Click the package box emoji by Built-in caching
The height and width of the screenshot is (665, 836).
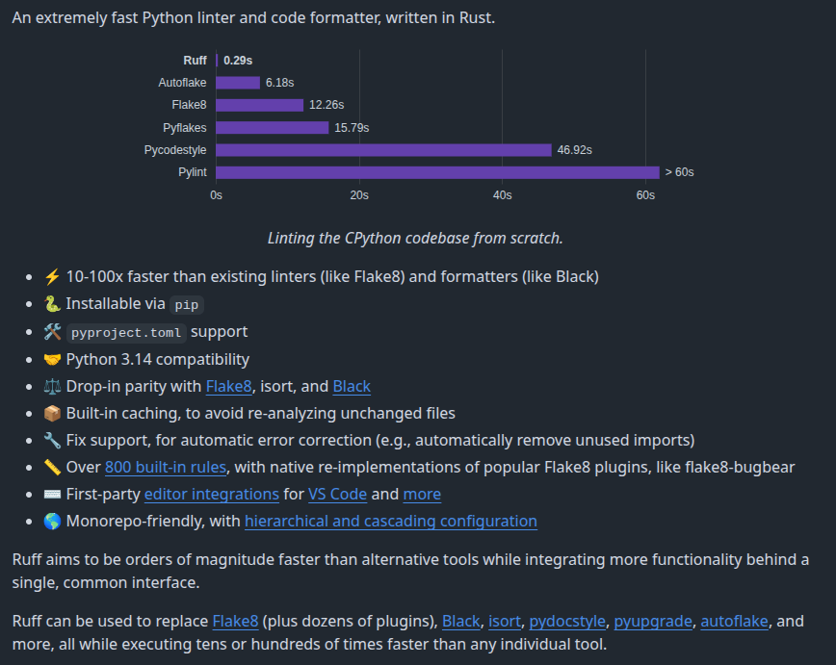click(x=52, y=414)
